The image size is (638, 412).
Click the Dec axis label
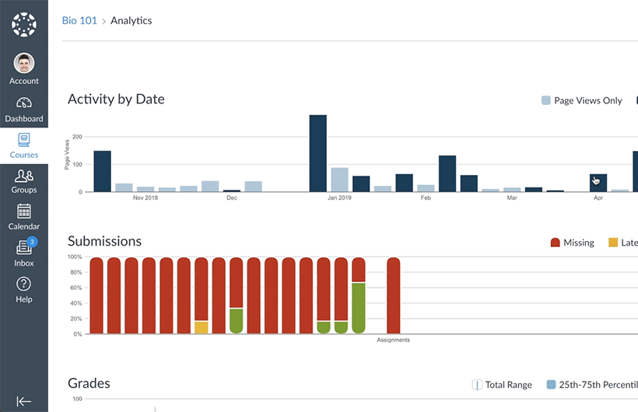pyautogui.click(x=232, y=197)
